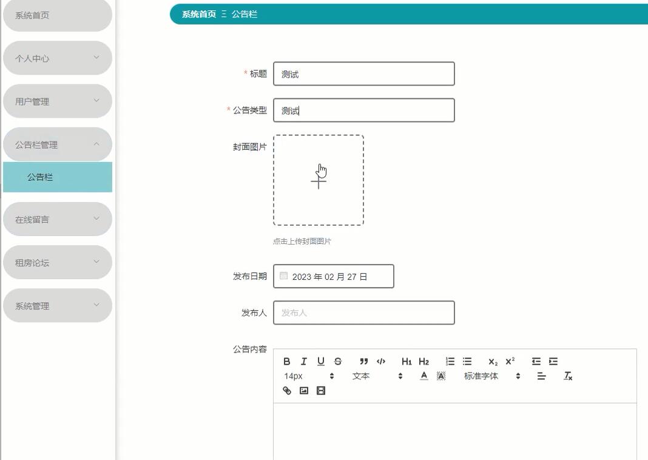Focus the 发布人 input field

point(363,313)
